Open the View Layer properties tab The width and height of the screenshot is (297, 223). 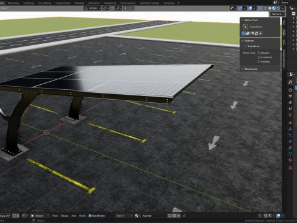(290, 102)
